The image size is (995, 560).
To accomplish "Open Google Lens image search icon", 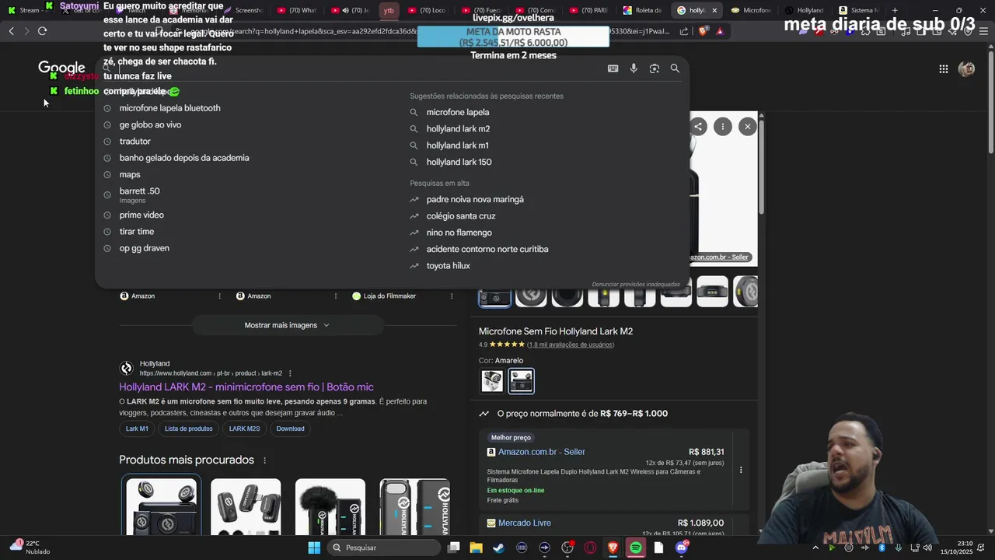I will [655, 68].
